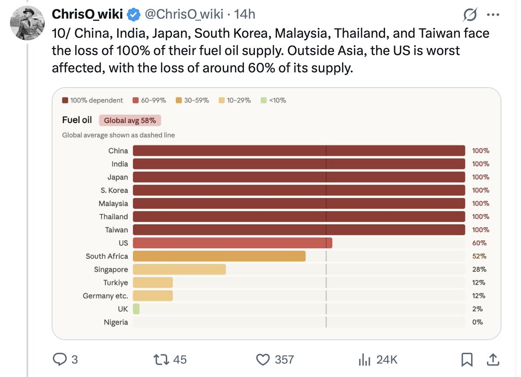Bookmark this post
Screen dimensions: 521x377
coord(467,359)
